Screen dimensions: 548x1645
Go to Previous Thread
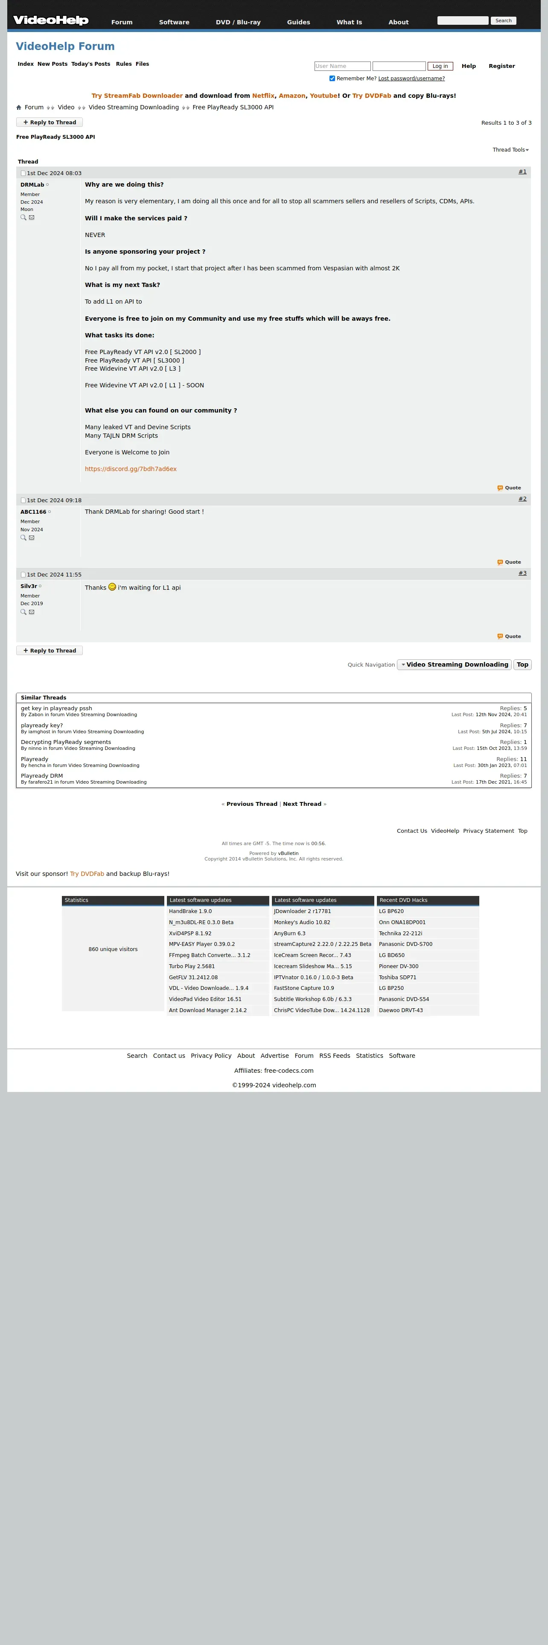coord(251,805)
